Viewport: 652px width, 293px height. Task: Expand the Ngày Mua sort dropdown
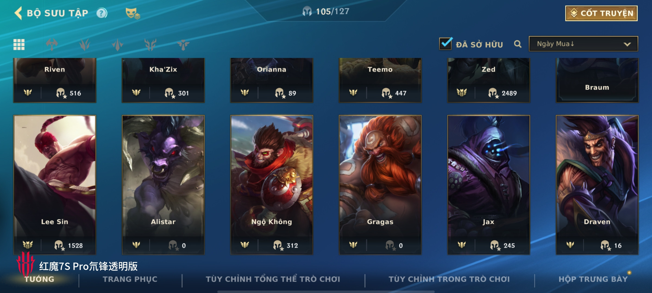pyautogui.click(x=583, y=44)
